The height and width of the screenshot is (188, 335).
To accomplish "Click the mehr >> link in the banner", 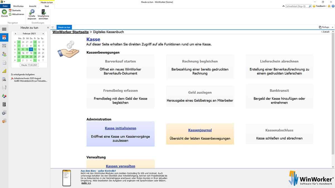I will pos(86,183).
